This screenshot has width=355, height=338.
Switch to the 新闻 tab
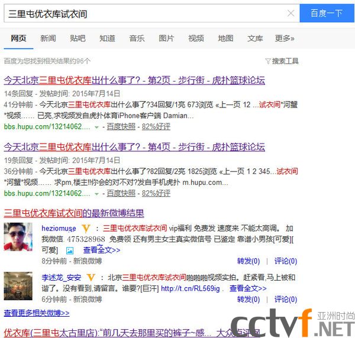pos(48,38)
